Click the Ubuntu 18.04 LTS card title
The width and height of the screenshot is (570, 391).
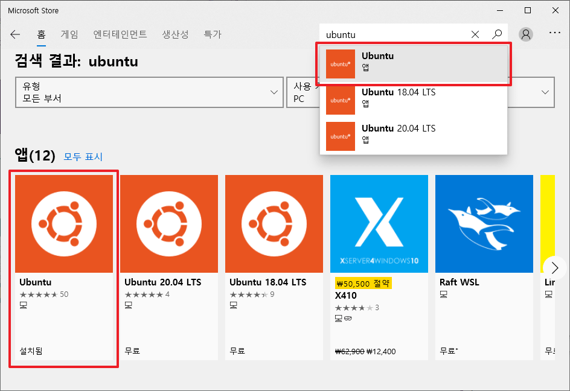(268, 282)
